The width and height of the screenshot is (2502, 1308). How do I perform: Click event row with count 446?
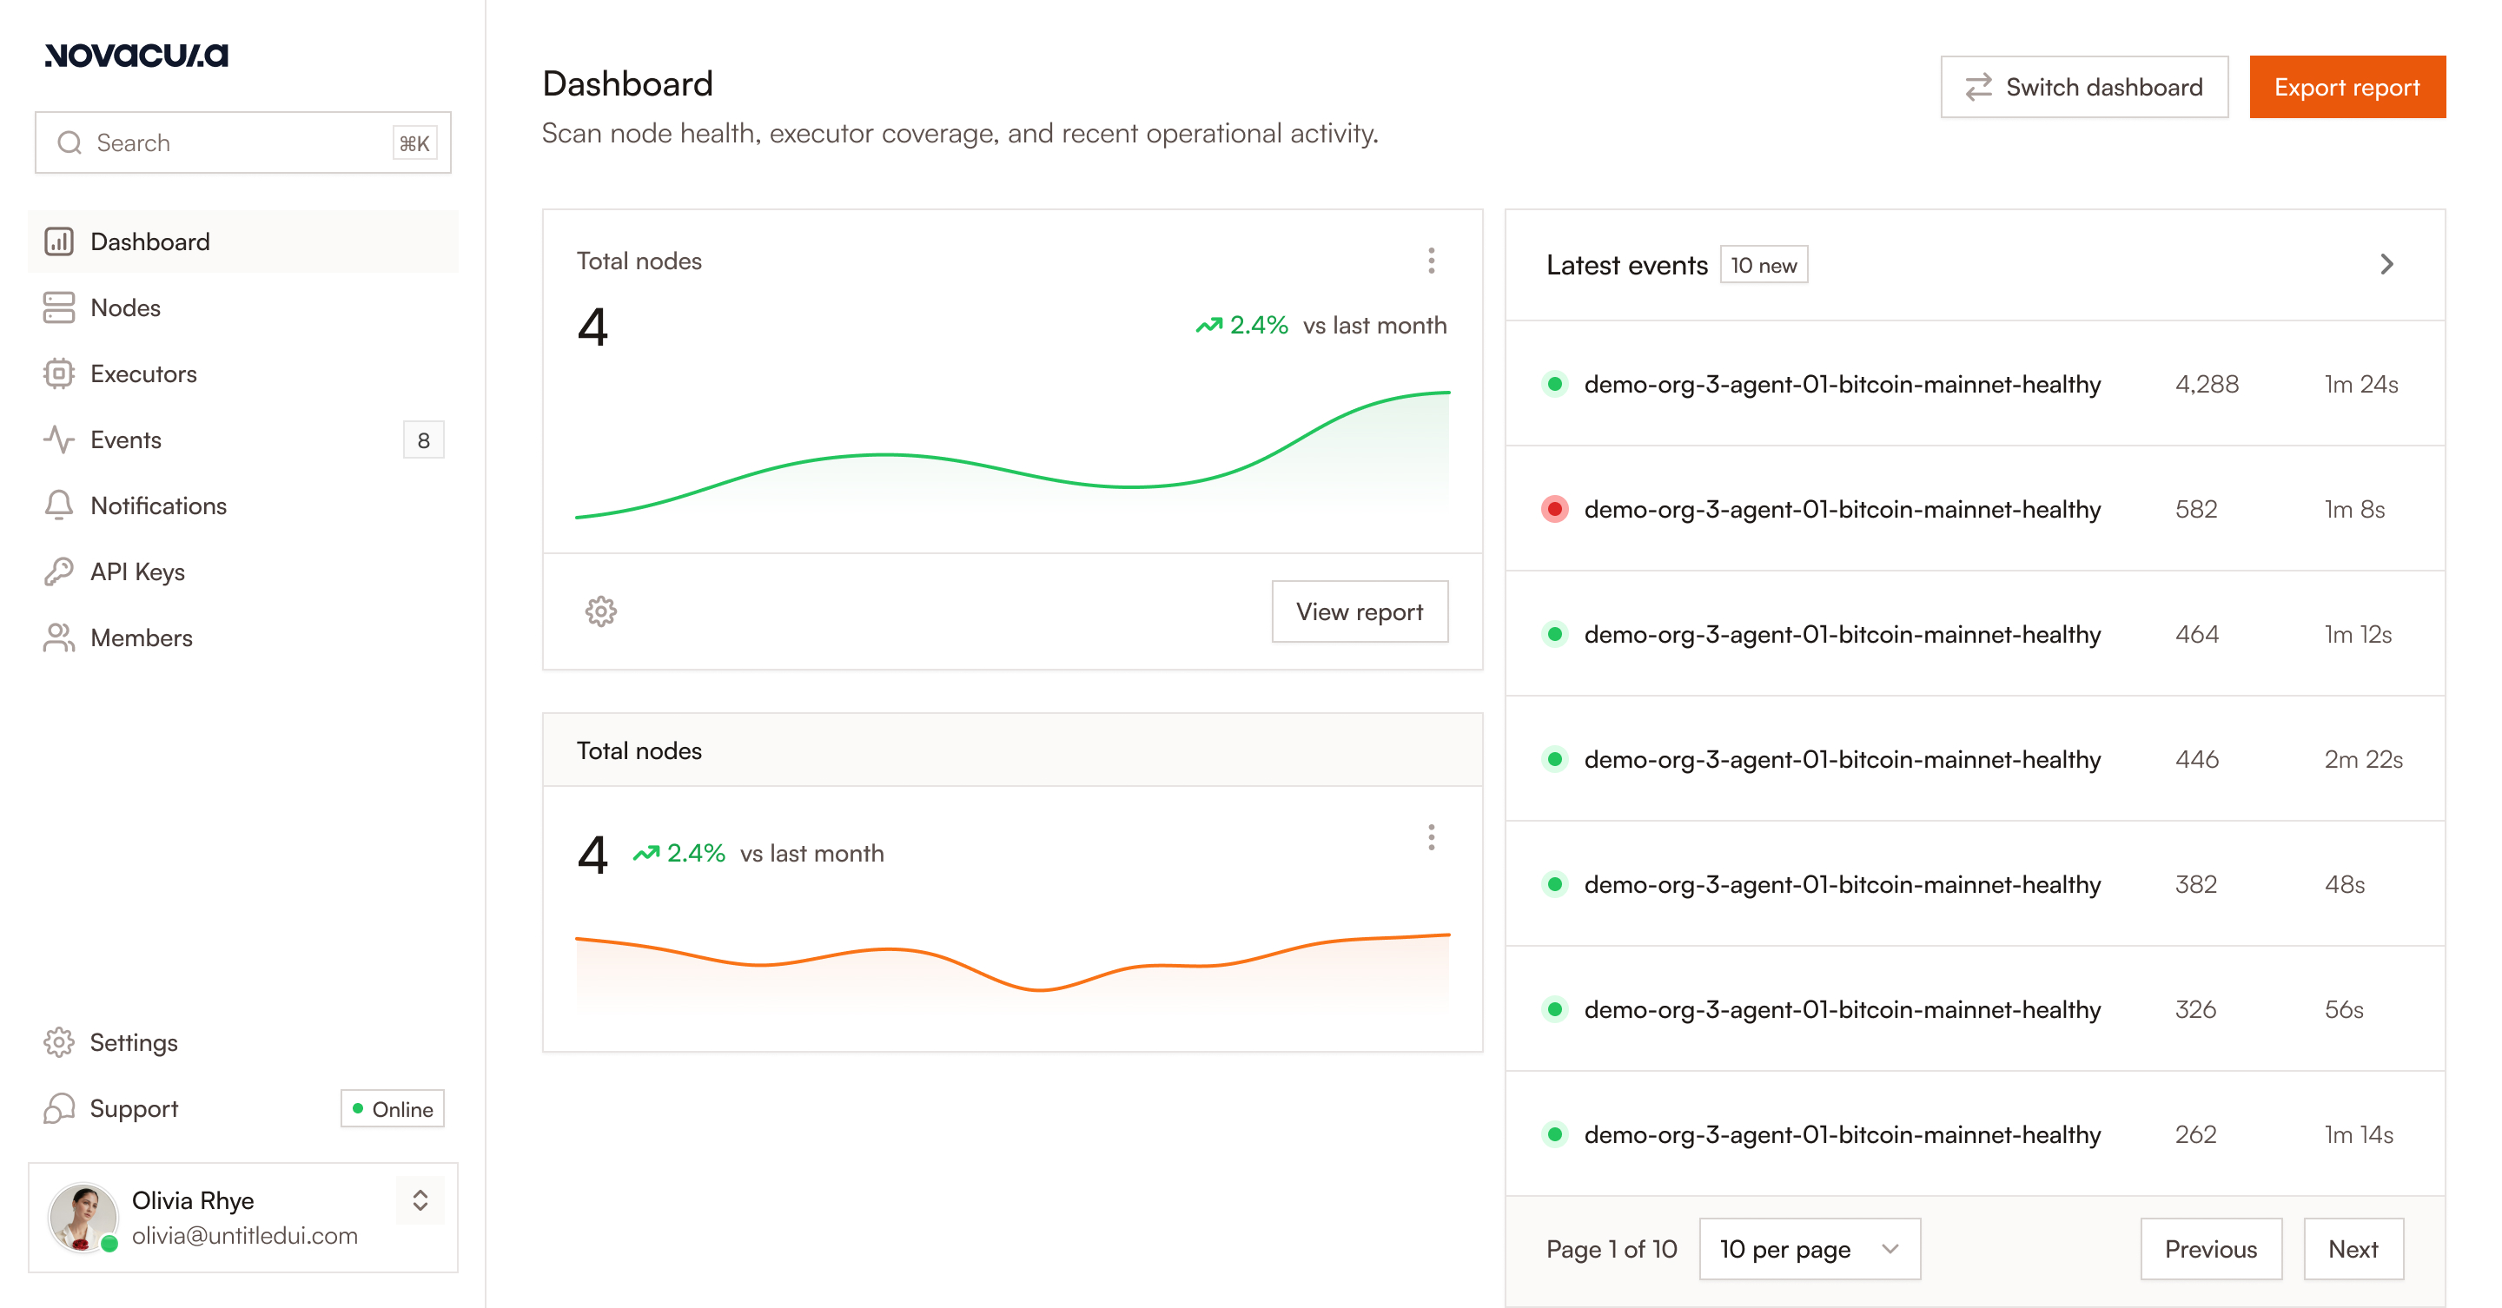[1975, 759]
